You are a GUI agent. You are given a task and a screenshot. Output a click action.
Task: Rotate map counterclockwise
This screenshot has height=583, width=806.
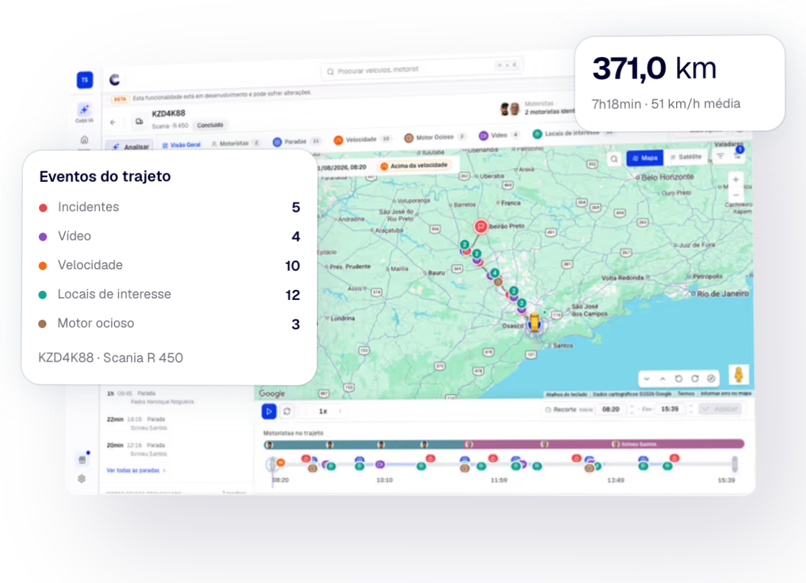[x=679, y=378]
